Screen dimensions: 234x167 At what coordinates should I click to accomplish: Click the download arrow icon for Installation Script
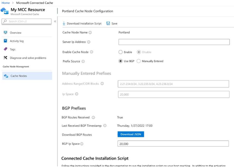coord(64,23)
